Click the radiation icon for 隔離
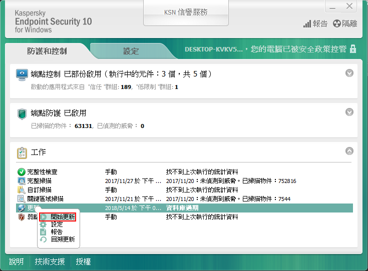 (x=337, y=23)
